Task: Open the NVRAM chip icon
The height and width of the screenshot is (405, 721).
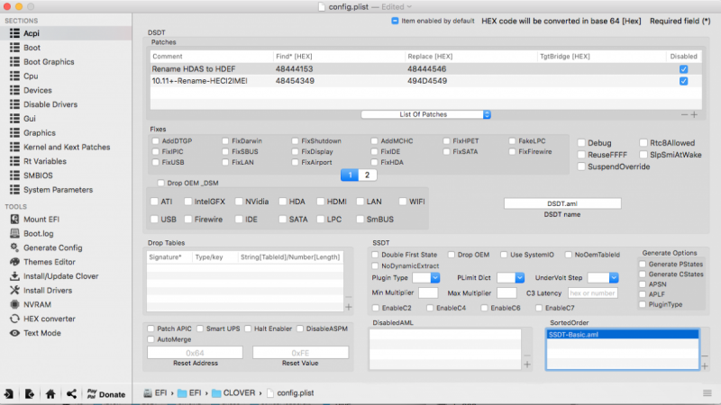Action: click(x=14, y=304)
